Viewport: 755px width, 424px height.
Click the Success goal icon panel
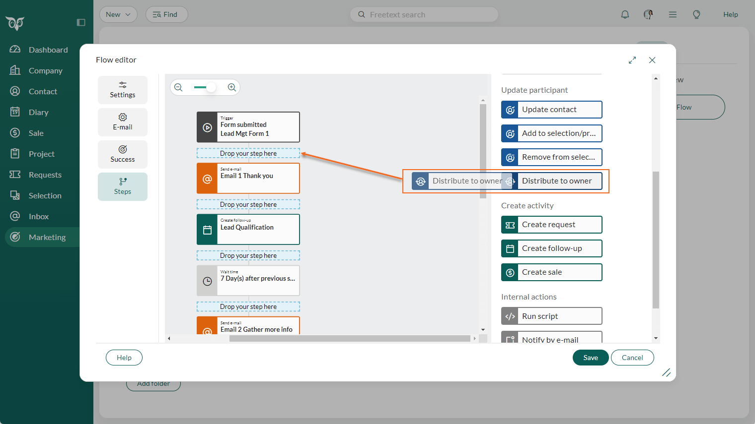(122, 154)
